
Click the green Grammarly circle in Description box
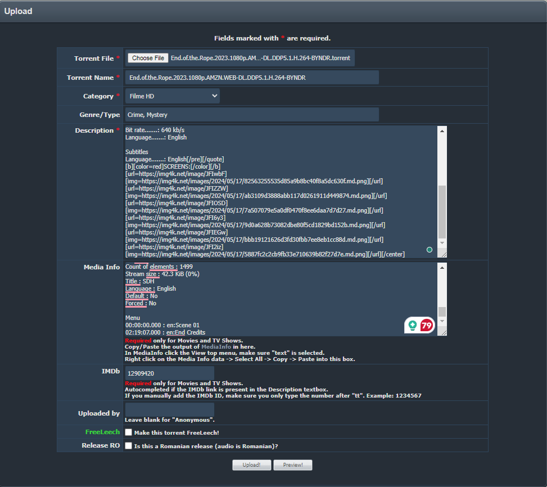click(x=430, y=250)
